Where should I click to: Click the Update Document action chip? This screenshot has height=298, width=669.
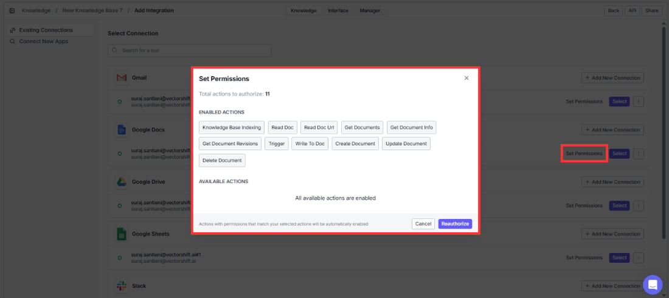tap(406, 144)
